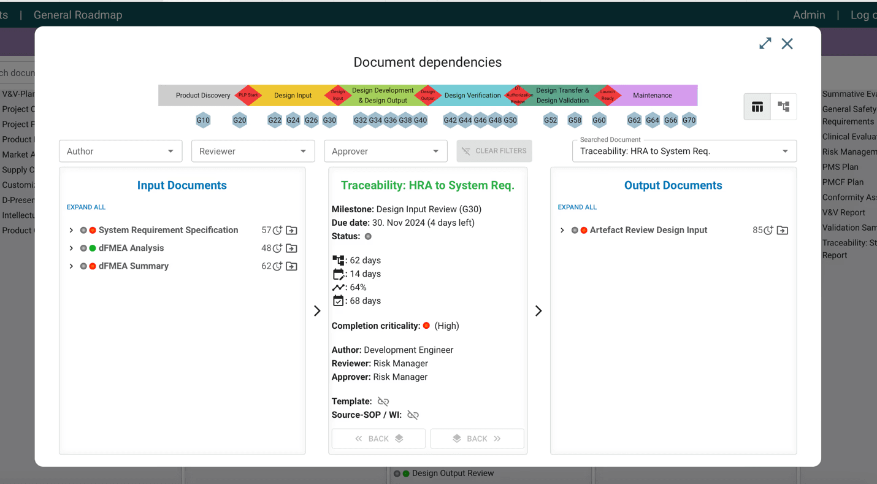The image size is (877, 484).
Task: Click the red Completion criticality indicator
Action: point(426,326)
